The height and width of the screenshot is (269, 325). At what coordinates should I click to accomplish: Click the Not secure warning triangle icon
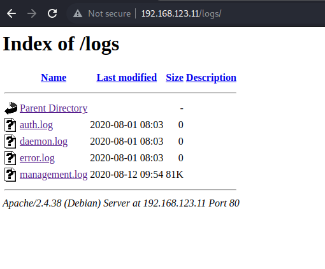(78, 13)
